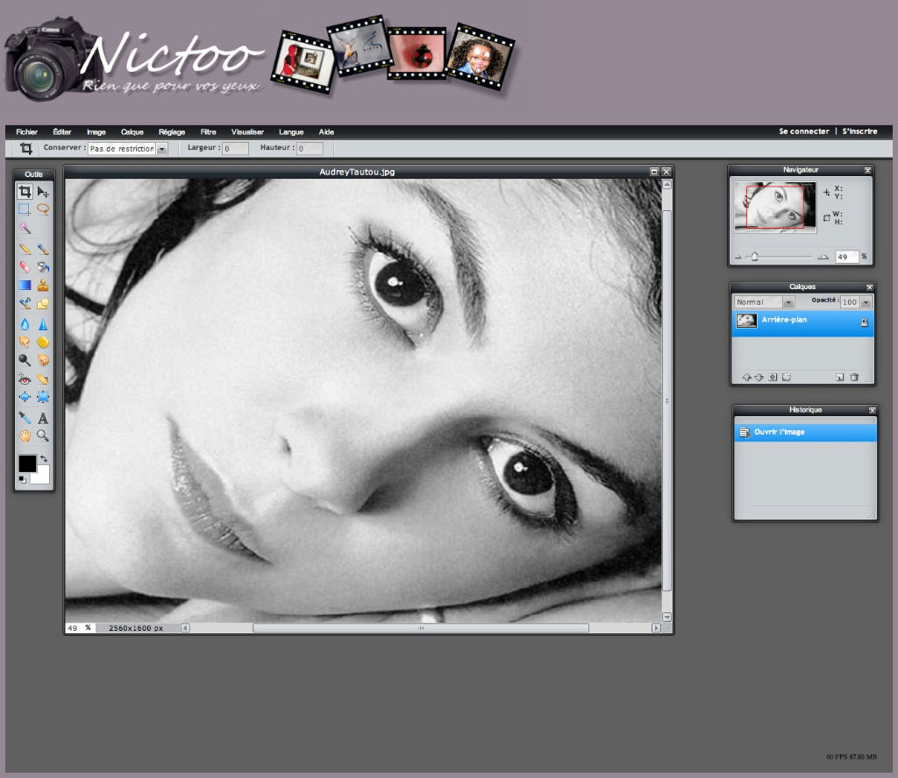Click the Se connecter link
Image resolution: width=898 pixels, height=778 pixels.
pyautogui.click(x=802, y=131)
